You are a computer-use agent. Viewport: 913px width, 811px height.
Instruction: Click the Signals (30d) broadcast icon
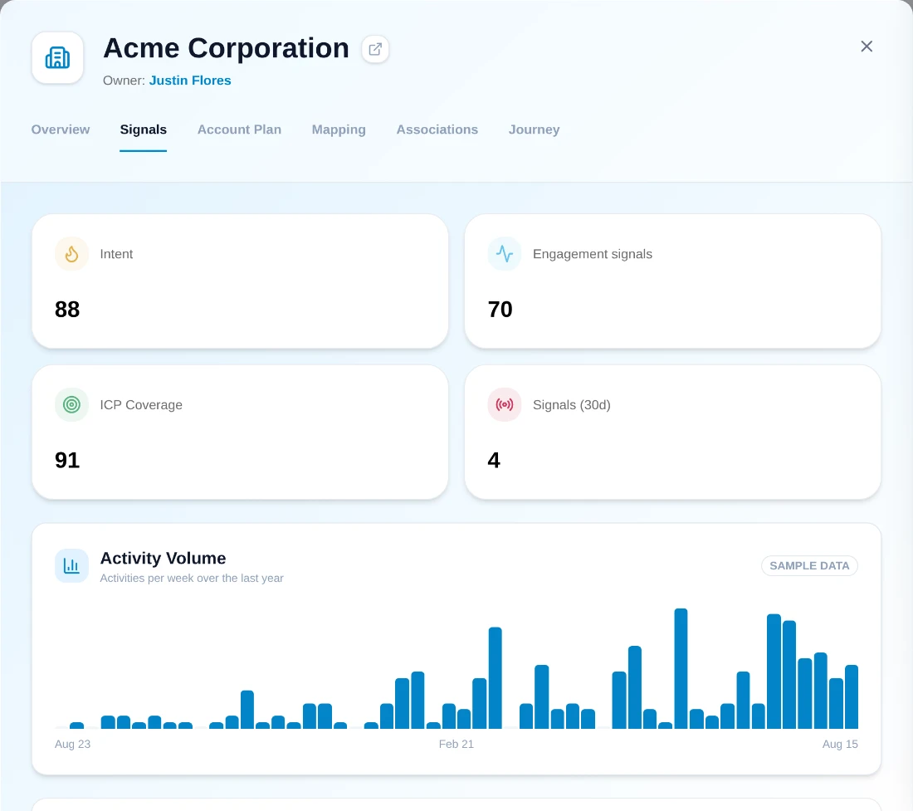pos(505,404)
